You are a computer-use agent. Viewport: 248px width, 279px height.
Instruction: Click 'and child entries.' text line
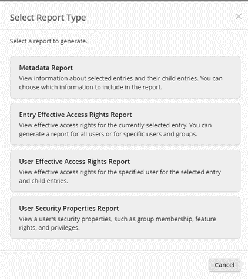tap(43, 181)
